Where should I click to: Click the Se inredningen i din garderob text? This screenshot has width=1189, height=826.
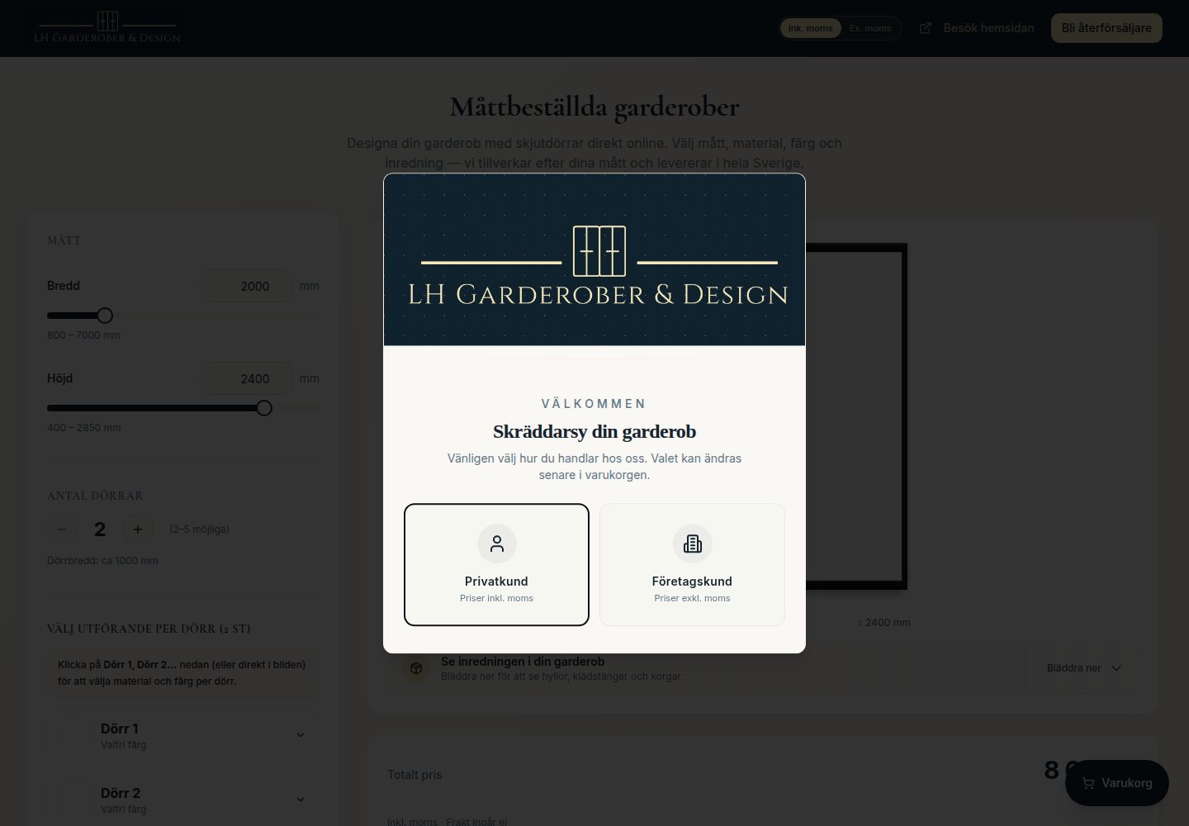[523, 662]
